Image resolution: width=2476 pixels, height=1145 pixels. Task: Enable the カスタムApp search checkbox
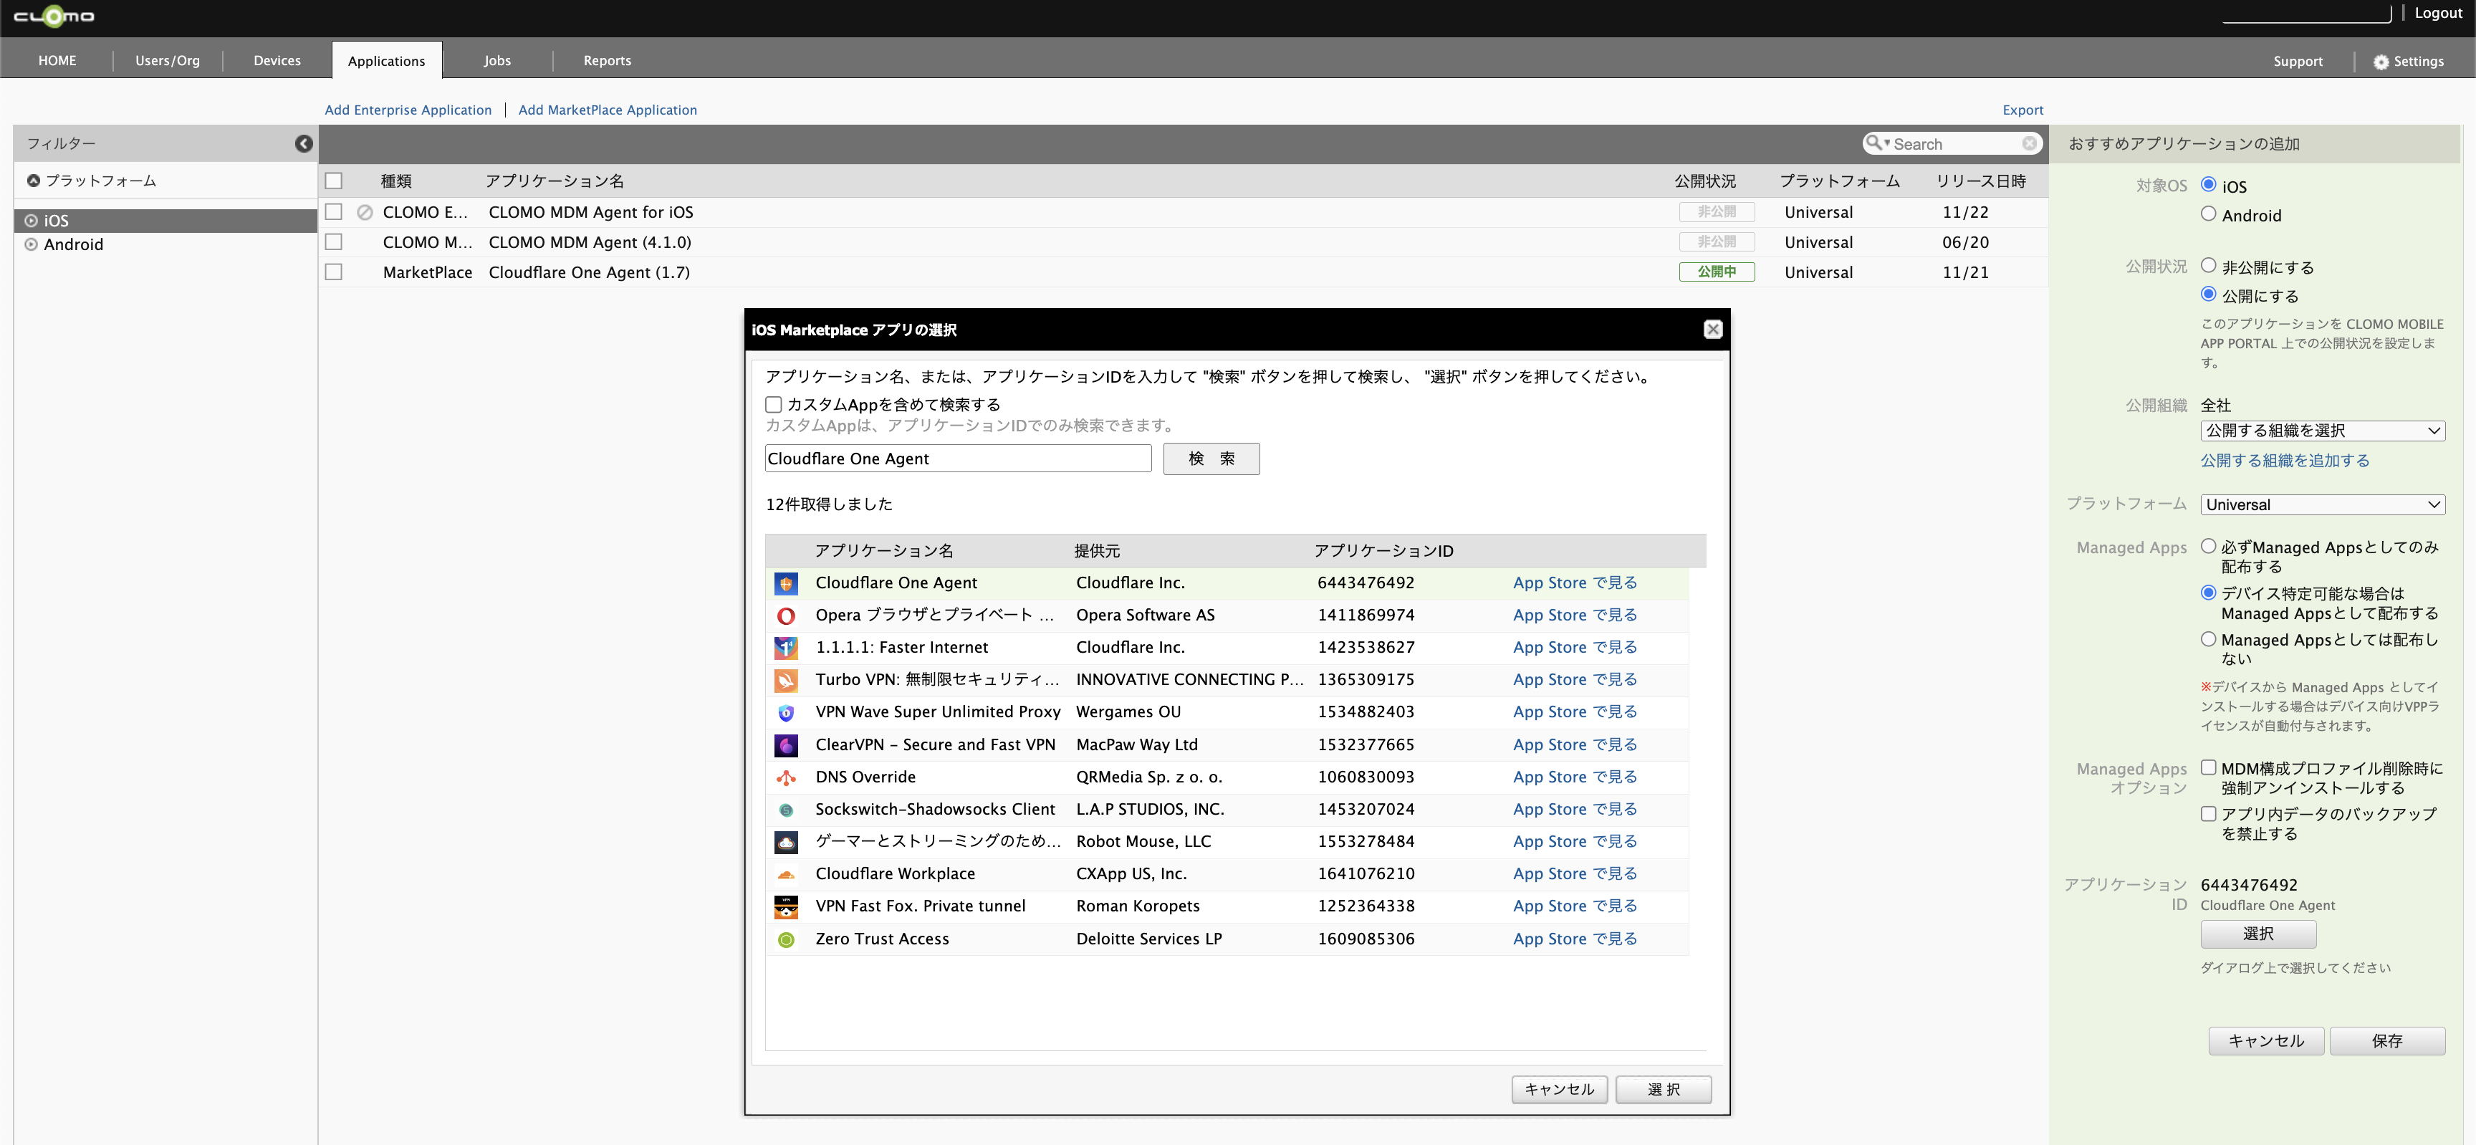[774, 405]
